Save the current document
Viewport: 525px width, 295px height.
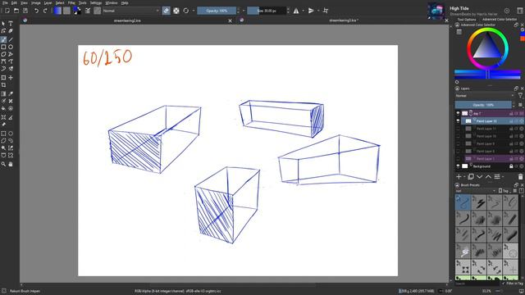(x=25, y=11)
